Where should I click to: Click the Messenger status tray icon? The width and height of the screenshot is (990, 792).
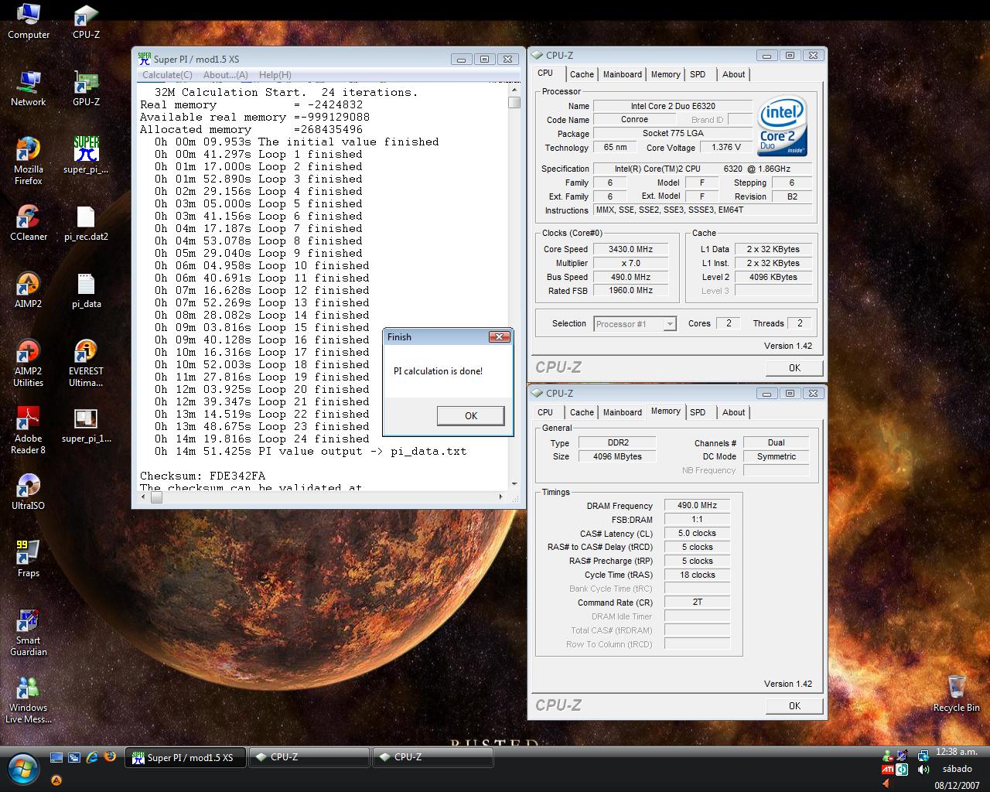pos(888,756)
